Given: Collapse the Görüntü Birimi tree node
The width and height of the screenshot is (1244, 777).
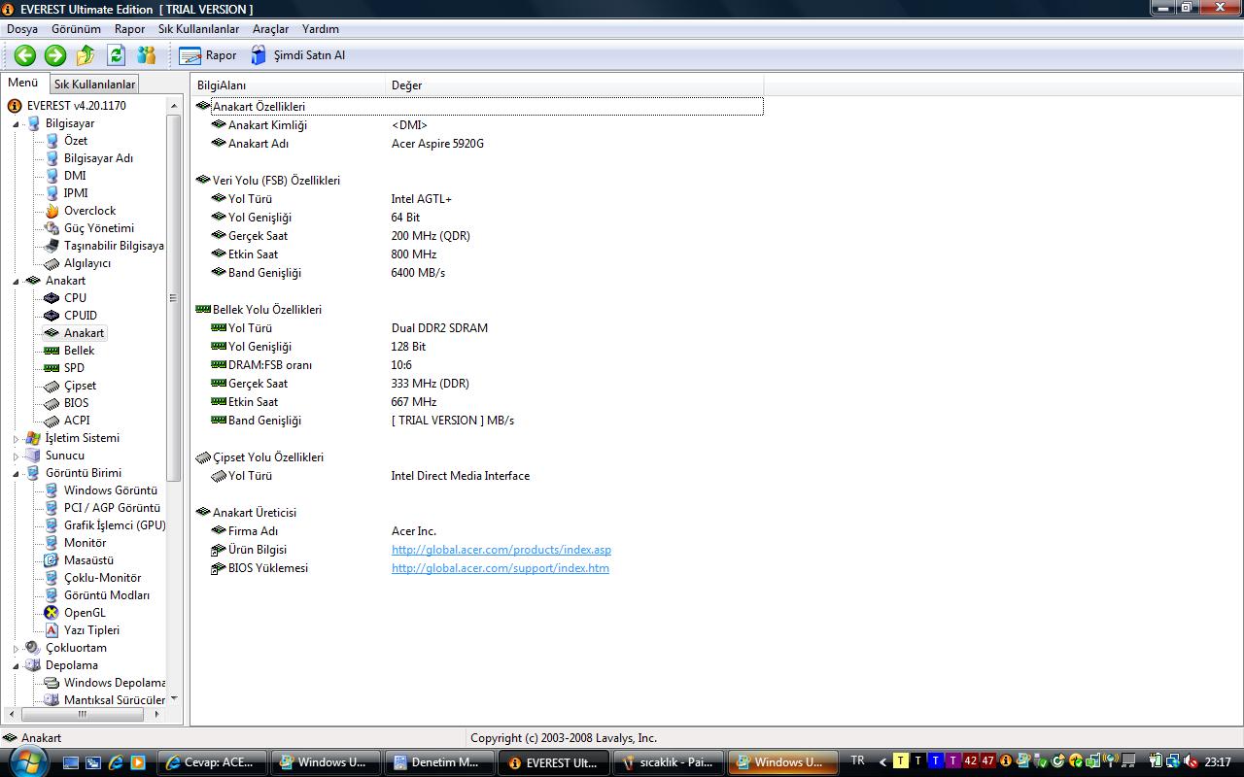Looking at the screenshot, I should [16, 473].
